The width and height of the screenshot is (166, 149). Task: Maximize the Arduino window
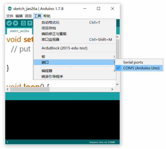pyautogui.click(x=99, y=9)
